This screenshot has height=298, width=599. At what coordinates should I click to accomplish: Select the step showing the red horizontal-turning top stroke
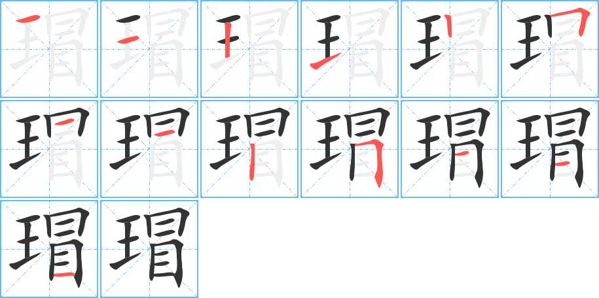(550, 49)
